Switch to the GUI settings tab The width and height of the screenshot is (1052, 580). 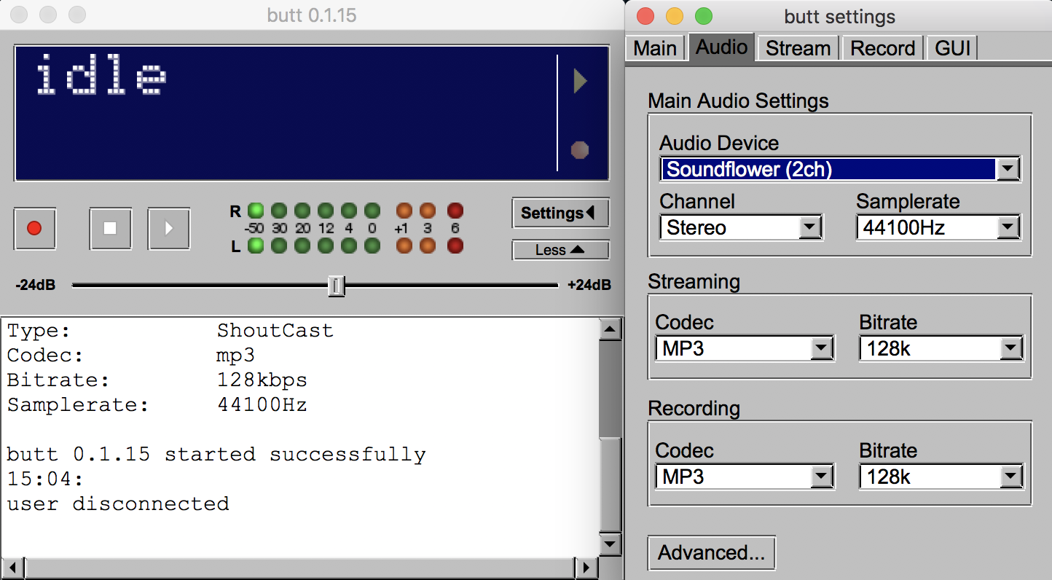click(952, 48)
